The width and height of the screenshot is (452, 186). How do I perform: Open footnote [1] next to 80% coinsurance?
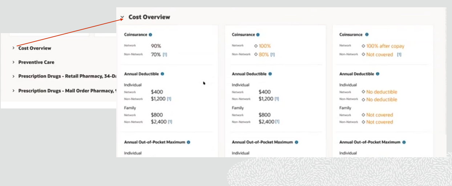273,55
